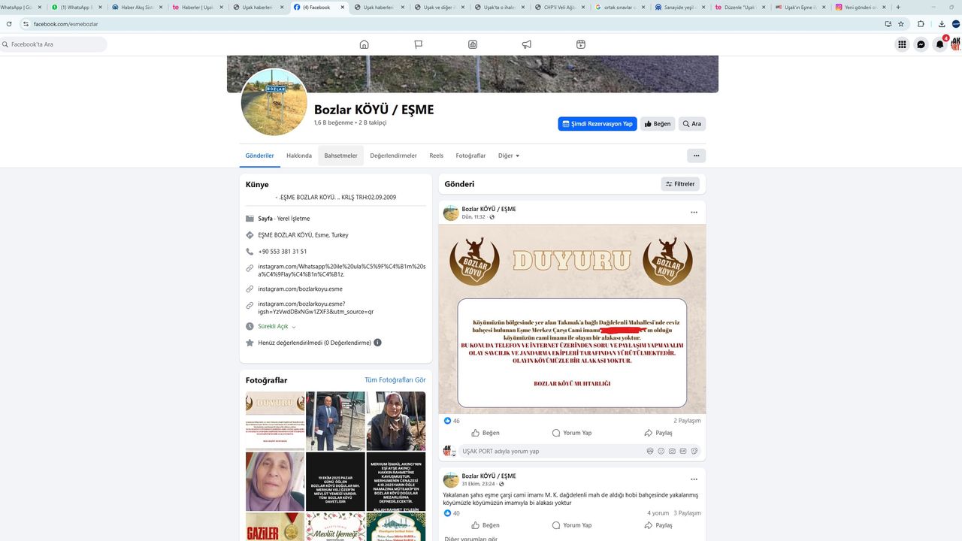Expand the Diğer tab dropdown
Screen dimensions: 962x541
[x=509, y=156]
